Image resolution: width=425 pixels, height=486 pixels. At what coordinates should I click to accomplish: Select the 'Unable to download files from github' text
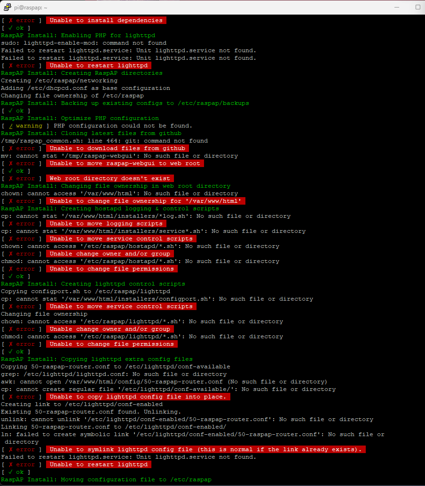click(x=117, y=148)
